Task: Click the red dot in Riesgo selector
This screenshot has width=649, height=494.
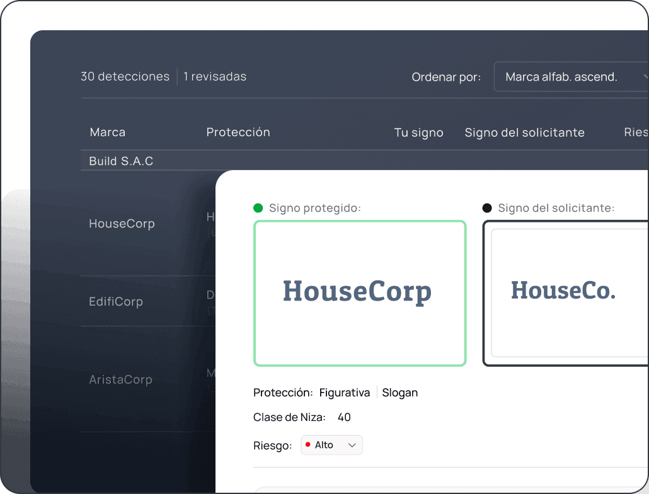Action: [307, 444]
